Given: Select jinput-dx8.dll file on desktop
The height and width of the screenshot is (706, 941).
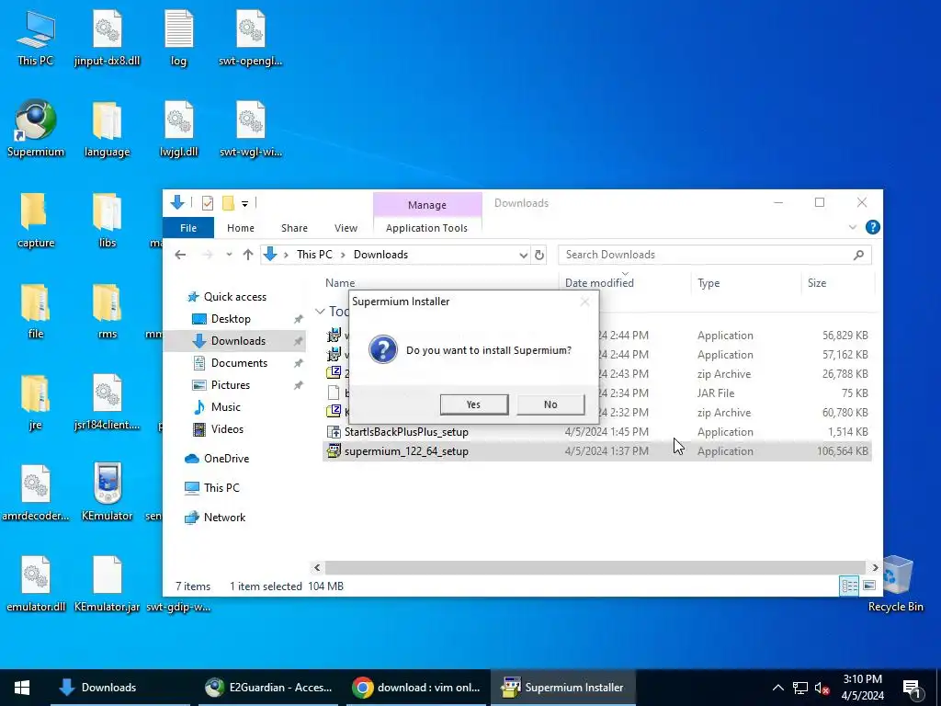Looking at the screenshot, I should point(107,37).
